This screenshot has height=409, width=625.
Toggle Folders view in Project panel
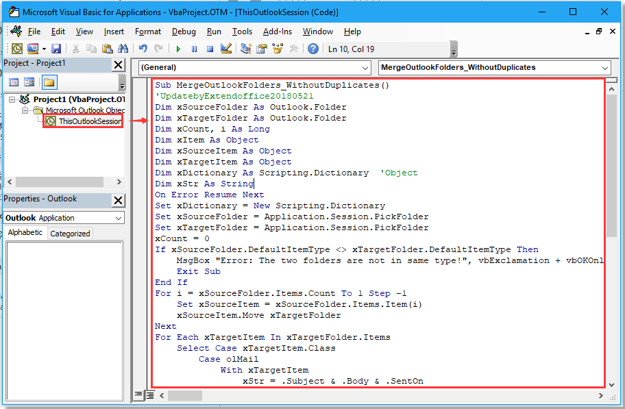coord(49,82)
